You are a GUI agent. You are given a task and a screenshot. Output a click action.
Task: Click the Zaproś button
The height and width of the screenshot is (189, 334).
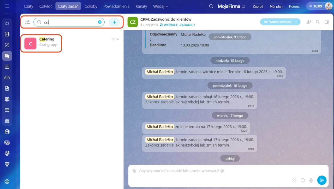point(258,7)
